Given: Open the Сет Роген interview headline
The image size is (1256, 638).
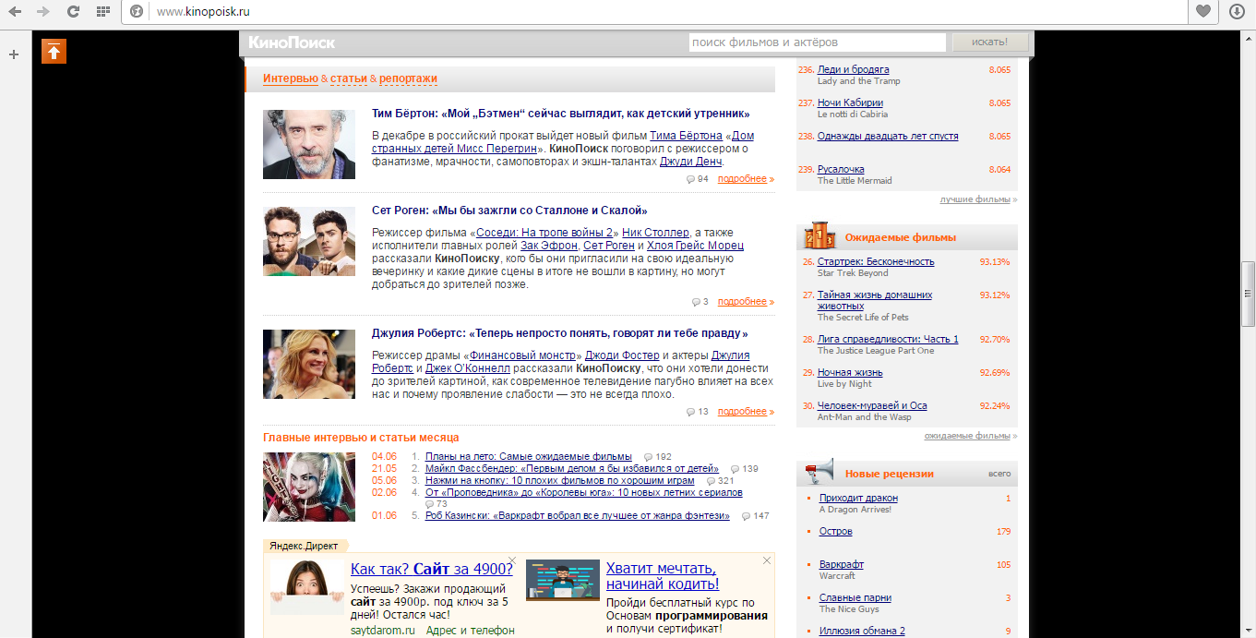Looking at the screenshot, I should tap(509, 211).
